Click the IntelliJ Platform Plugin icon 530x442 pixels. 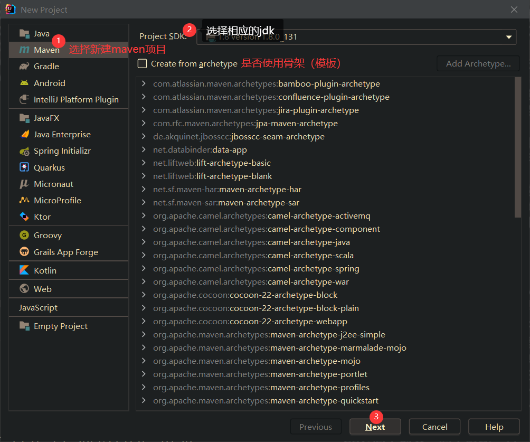[x=24, y=99]
